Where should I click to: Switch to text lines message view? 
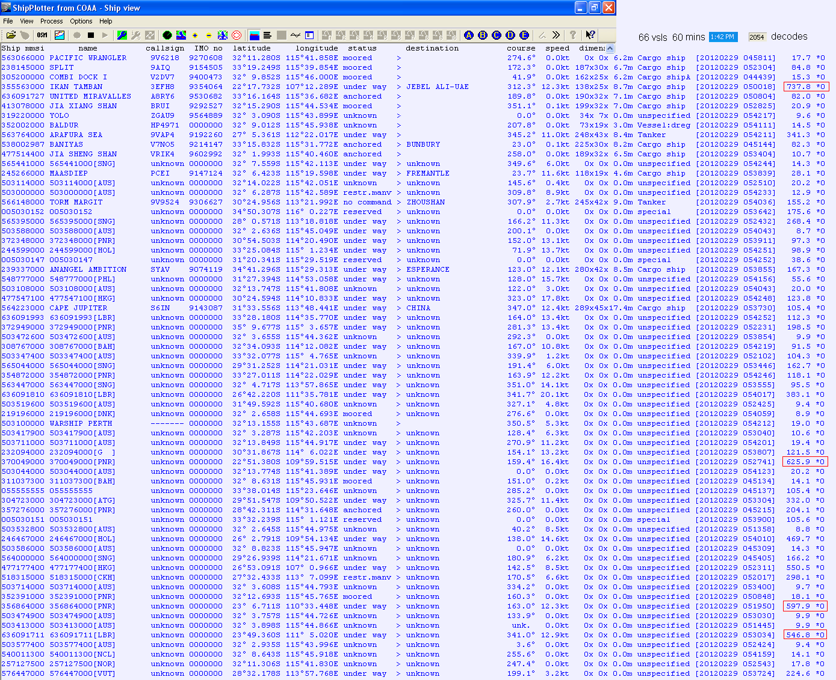(x=267, y=35)
